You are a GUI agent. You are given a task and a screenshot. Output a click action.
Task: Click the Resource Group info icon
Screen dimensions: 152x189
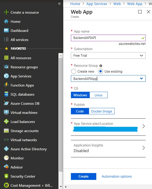pos(101,66)
